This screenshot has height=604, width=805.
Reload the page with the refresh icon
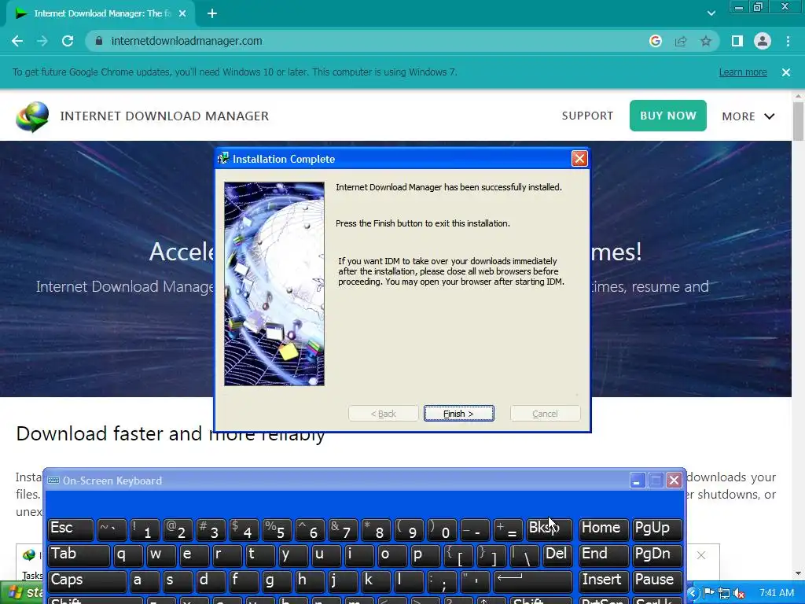point(68,41)
